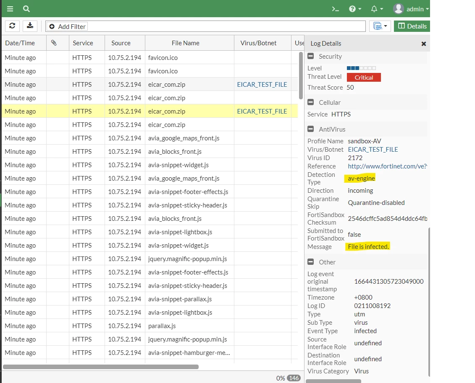Click EICAR_TEST_FILE link in highlighted row

coord(262,111)
